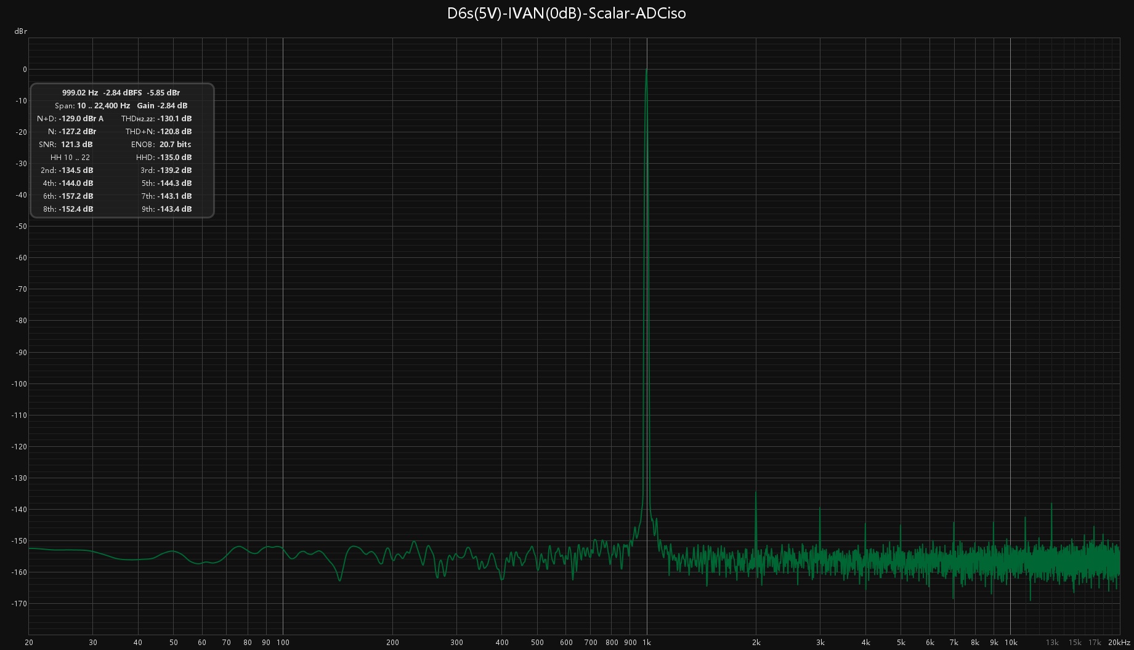Click the -170 label on the y-axis
Screen dimensions: 1134x650
[x=20, y=604]
